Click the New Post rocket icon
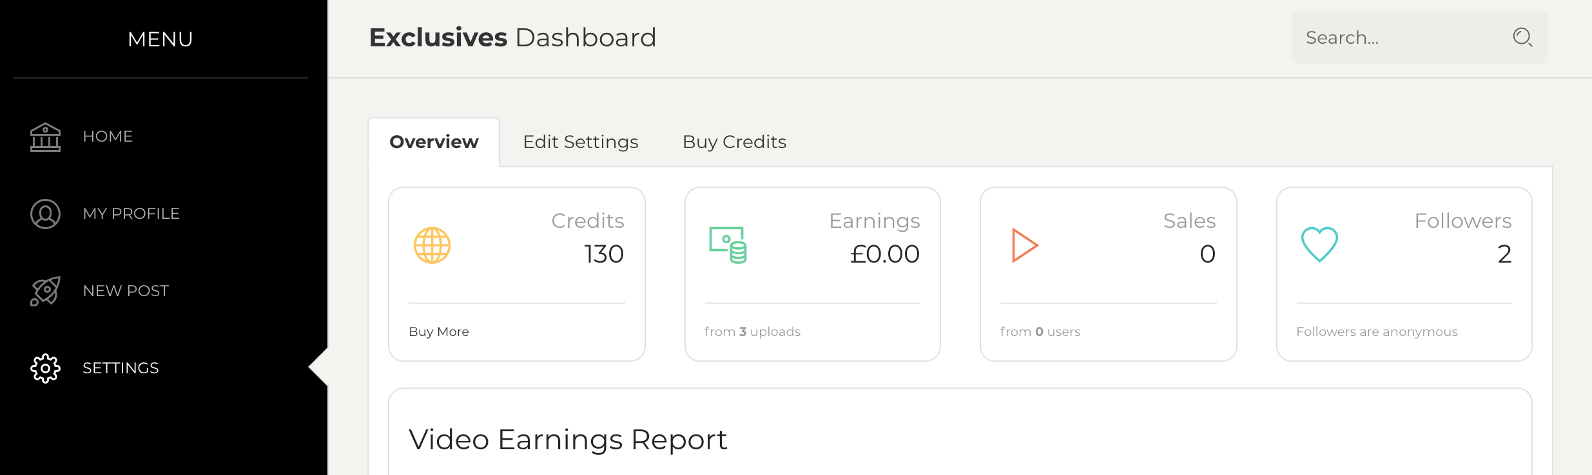 tap(45, 291)
